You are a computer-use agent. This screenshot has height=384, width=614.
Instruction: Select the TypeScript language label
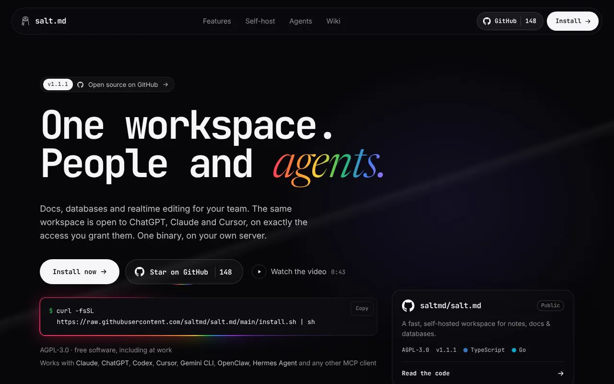click(x=484, y=350)
